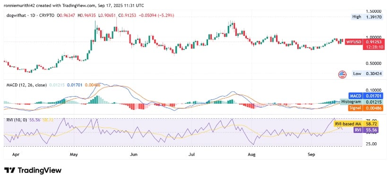
Task: Click the Jun label on time axis
Action: [134, 155]
